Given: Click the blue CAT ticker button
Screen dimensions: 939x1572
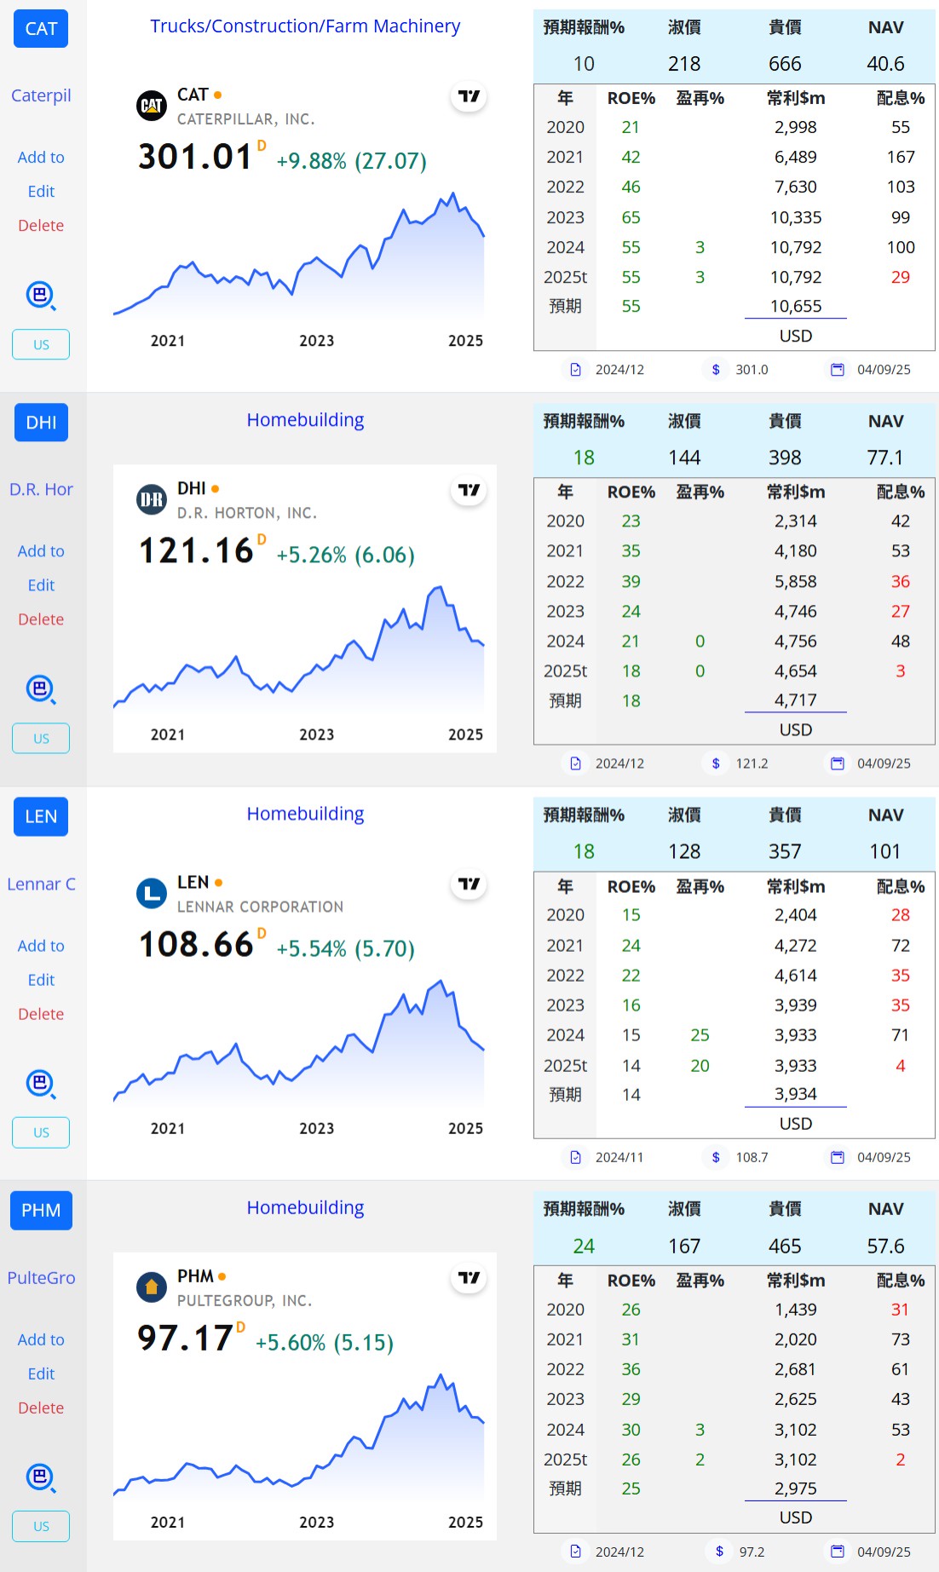Looking at the screenshot, I should click(41, 29).
